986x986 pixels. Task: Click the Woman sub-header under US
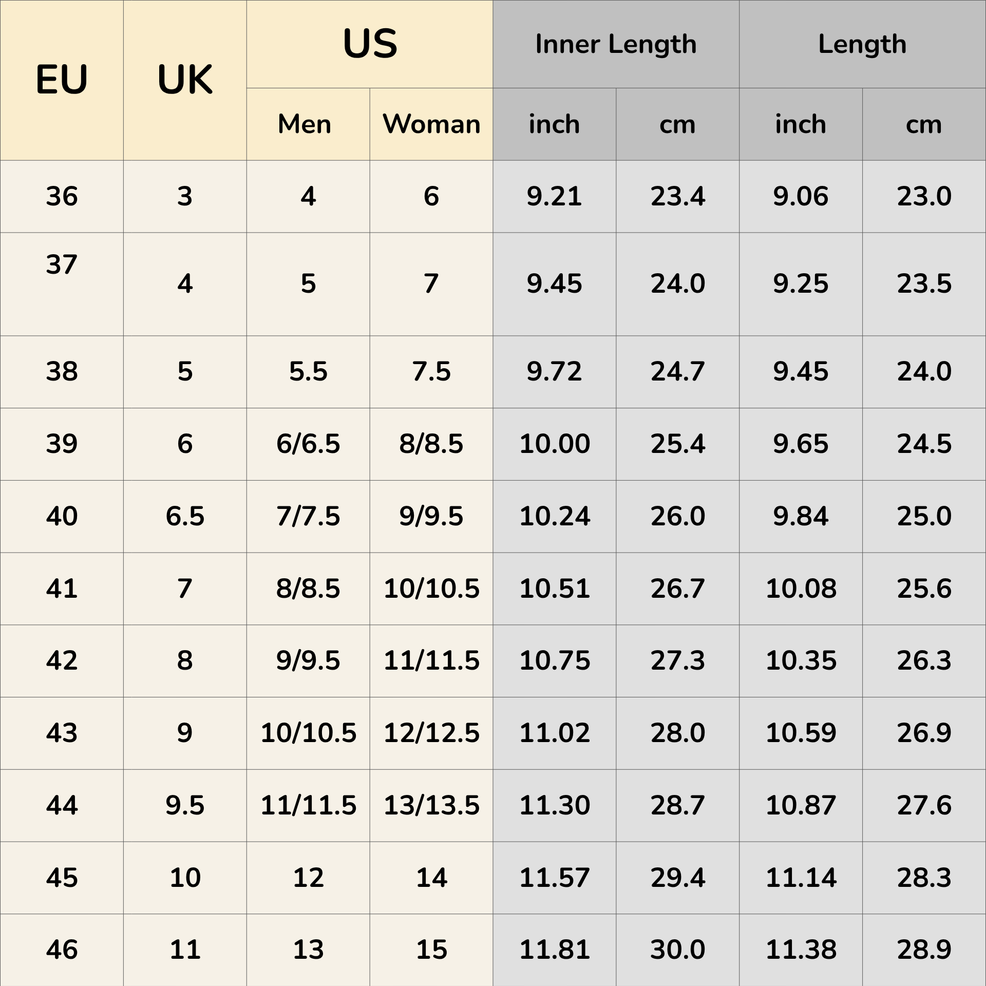[431, 124]
